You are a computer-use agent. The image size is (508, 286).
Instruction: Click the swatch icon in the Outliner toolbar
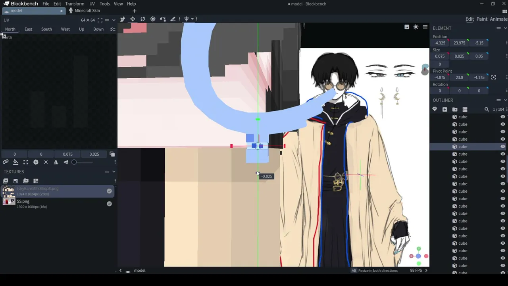[x=435, y=109]
